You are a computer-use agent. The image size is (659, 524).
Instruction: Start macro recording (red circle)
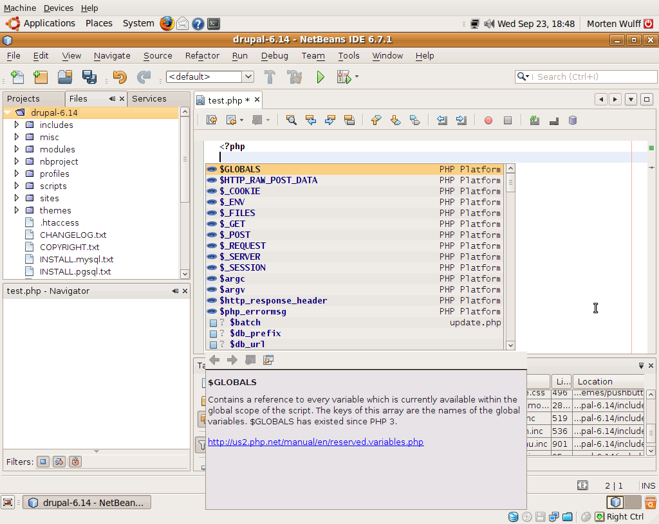(x=488, y=120)
